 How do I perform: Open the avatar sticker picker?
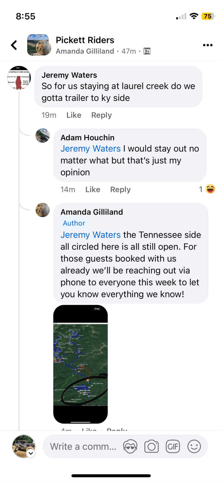tap(130, 446)
